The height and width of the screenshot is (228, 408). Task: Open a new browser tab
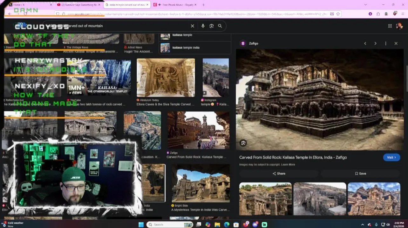coord(203,5)
